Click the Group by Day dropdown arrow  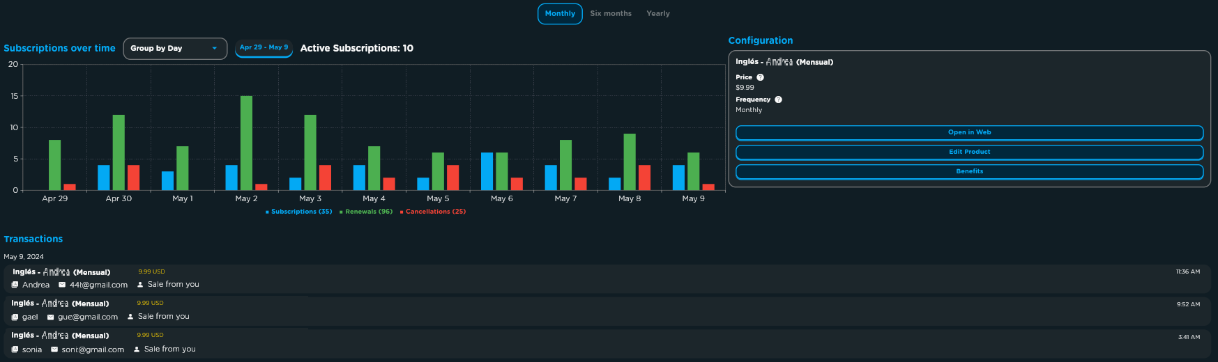click(x=214, y=49)
